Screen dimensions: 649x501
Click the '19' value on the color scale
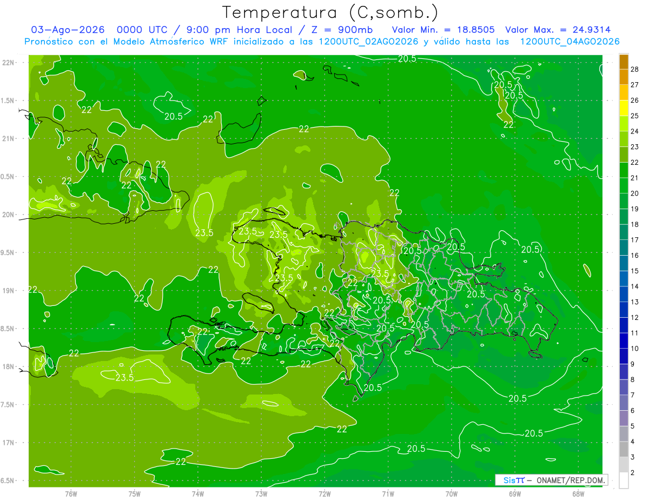(634, 209)
